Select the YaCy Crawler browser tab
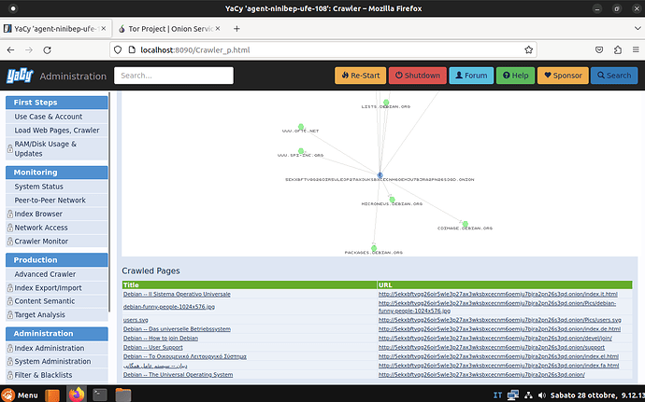 click(55, 29)
